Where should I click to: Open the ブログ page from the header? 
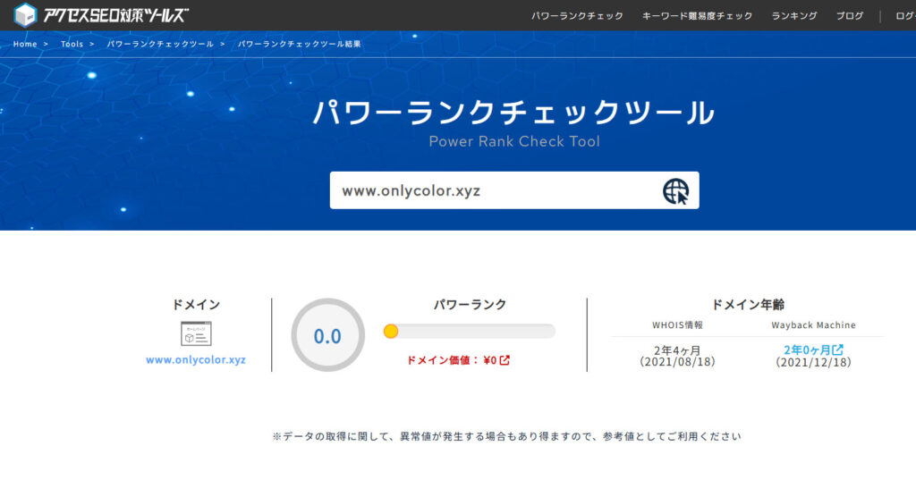coord(850,16)
